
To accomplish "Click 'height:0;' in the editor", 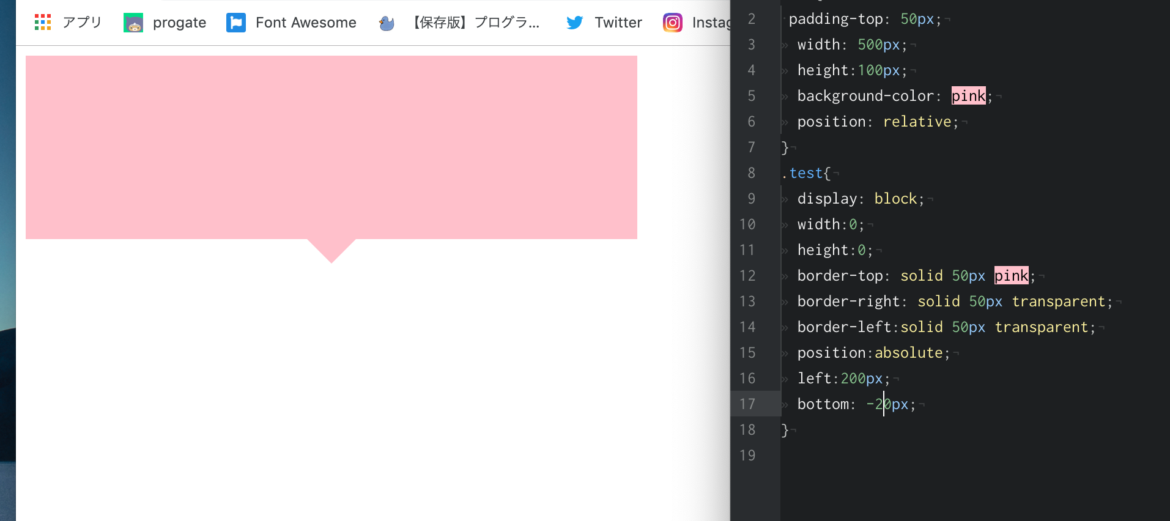I will [835, 250].
